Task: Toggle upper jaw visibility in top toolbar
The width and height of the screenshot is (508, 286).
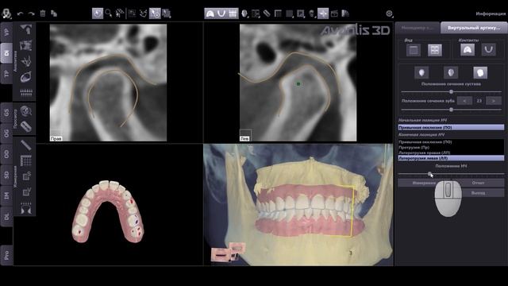Action: coord(210,14)
